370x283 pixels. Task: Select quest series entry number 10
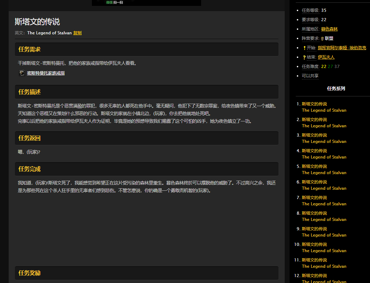click(314, 245)
